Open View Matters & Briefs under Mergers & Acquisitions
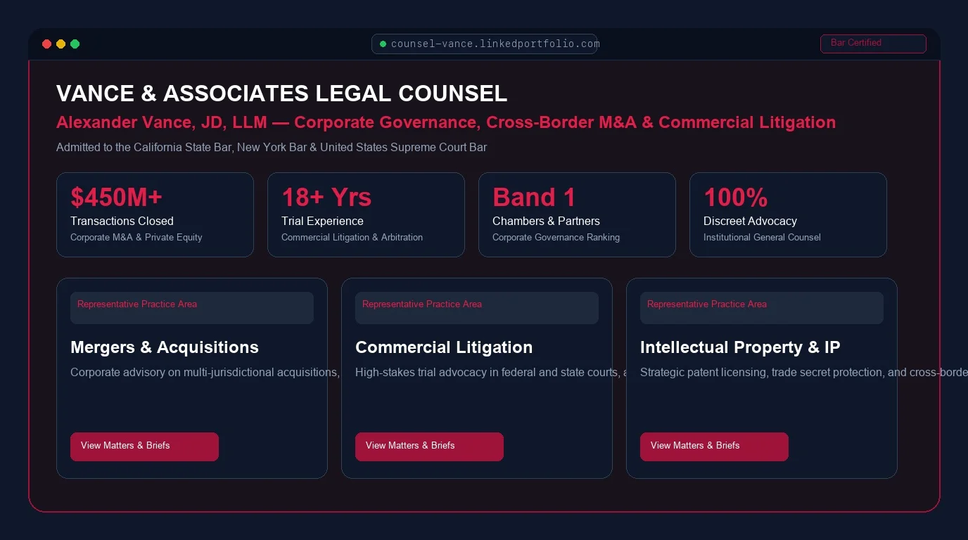968x540 pixels. (x=144, y=446)
